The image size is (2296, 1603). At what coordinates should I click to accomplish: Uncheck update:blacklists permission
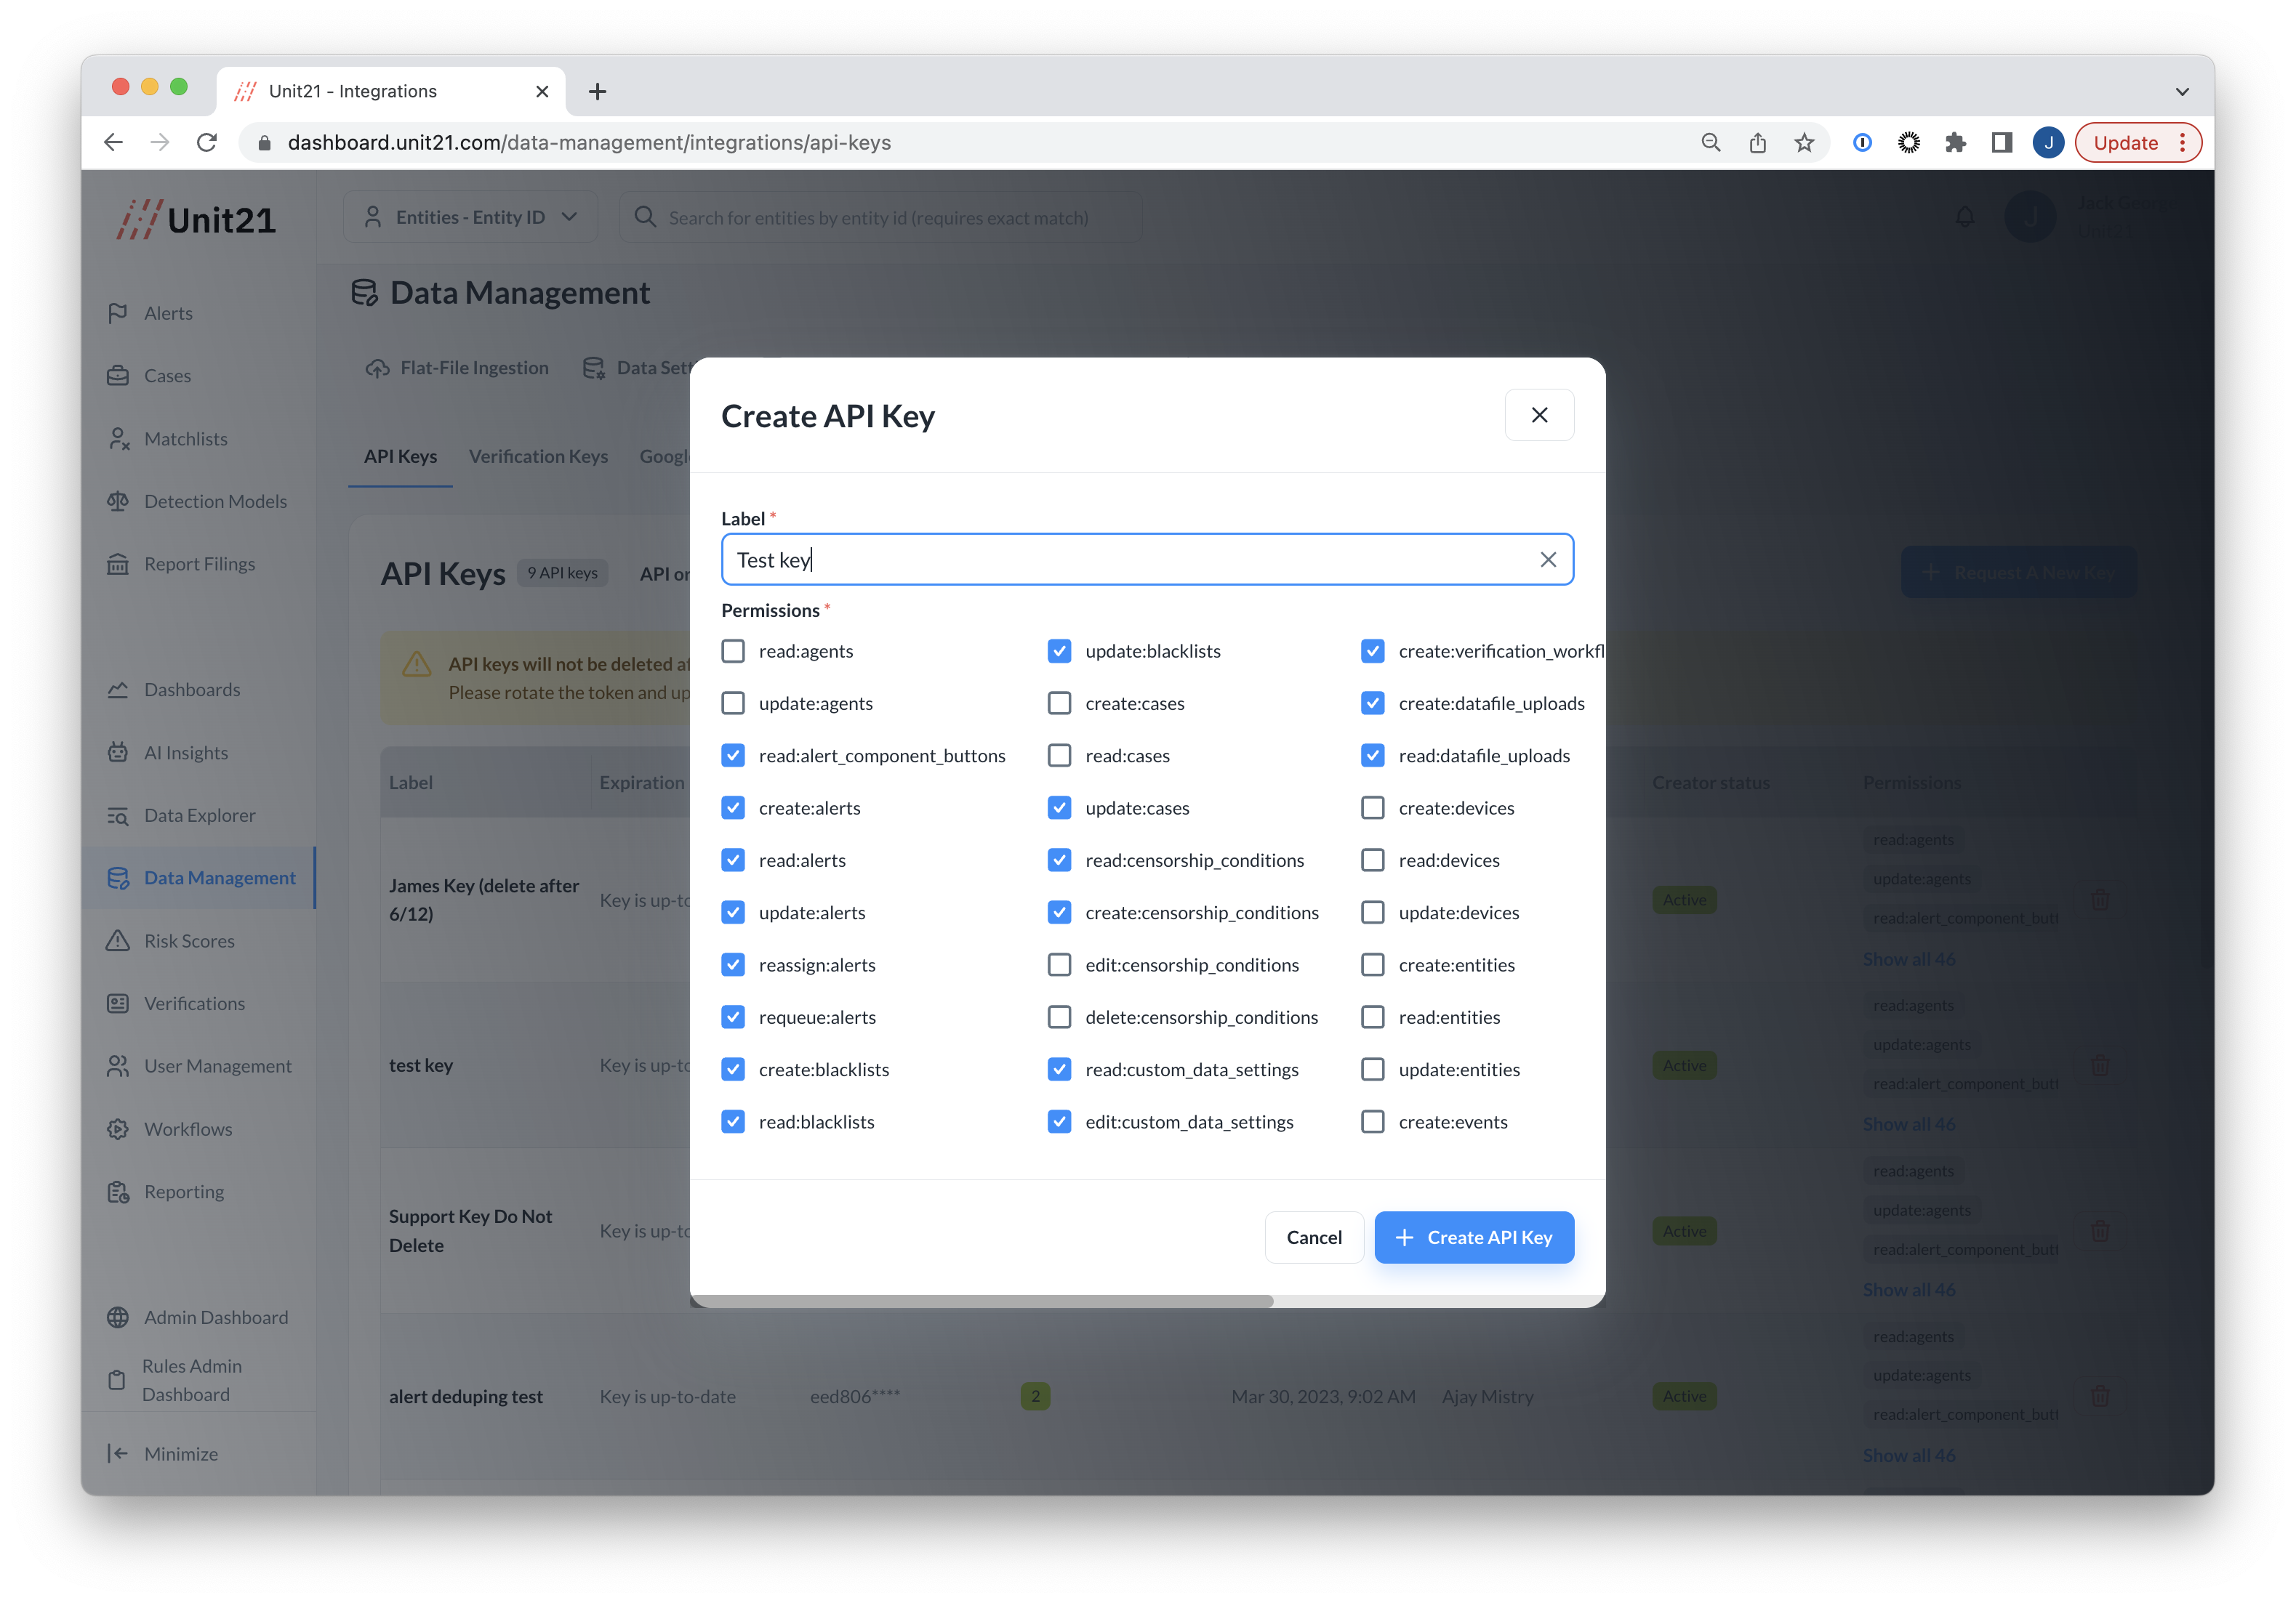point(1059,650)
